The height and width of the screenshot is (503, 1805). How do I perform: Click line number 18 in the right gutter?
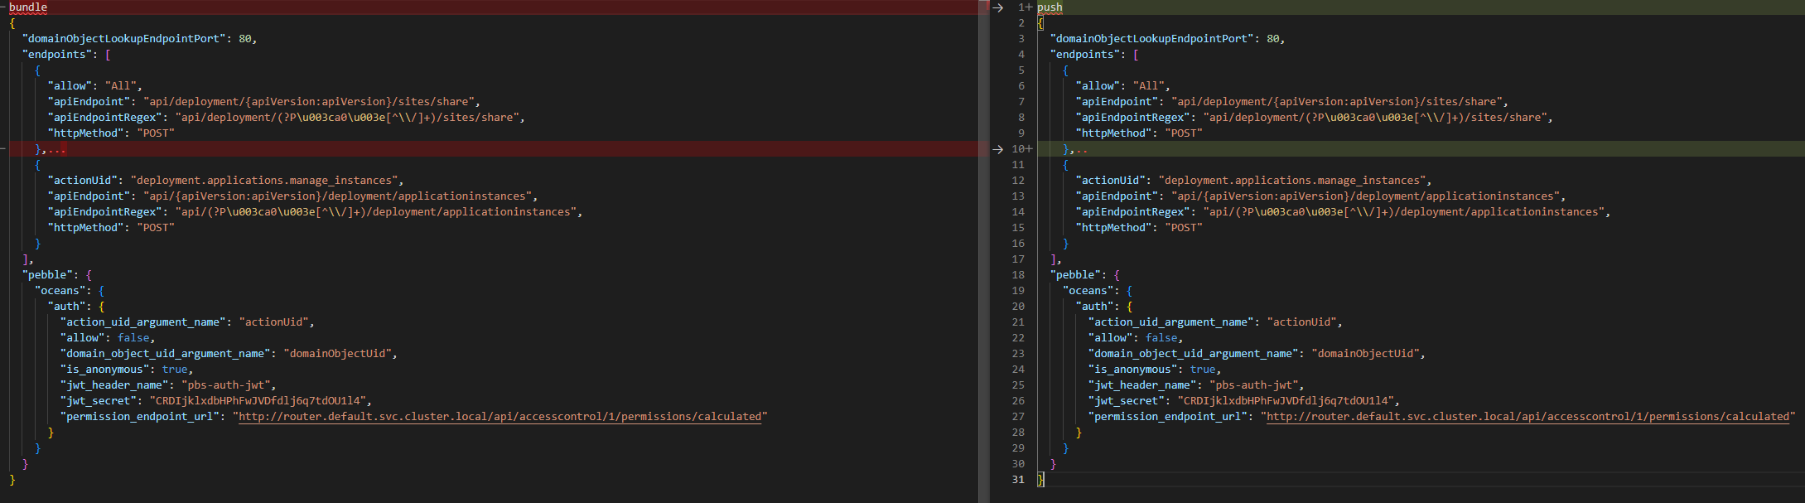coord(1018,275)
